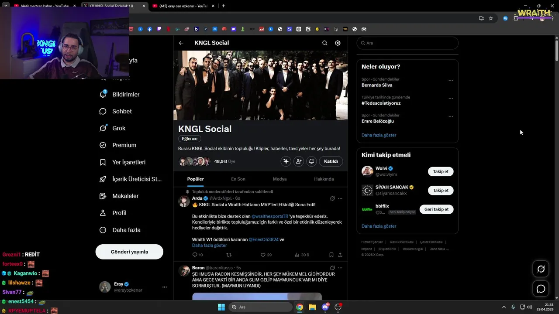Follow SİYAH SANCAK with Takip et
The image size is (559, 314).
pyautogui.click(x=441, y=190)
